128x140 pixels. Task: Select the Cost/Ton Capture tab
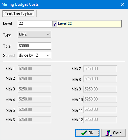(19, 14)
